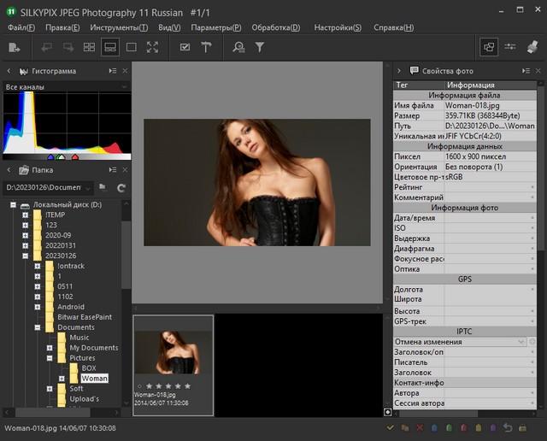This screenshot has width=547, height=441.
Task: Toggle the checkmark selection toolbar button
Action: tap(185, 48)
